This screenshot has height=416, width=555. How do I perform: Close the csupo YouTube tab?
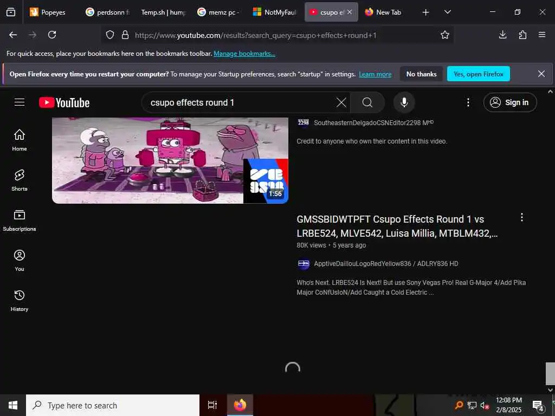tap(350, 12)
